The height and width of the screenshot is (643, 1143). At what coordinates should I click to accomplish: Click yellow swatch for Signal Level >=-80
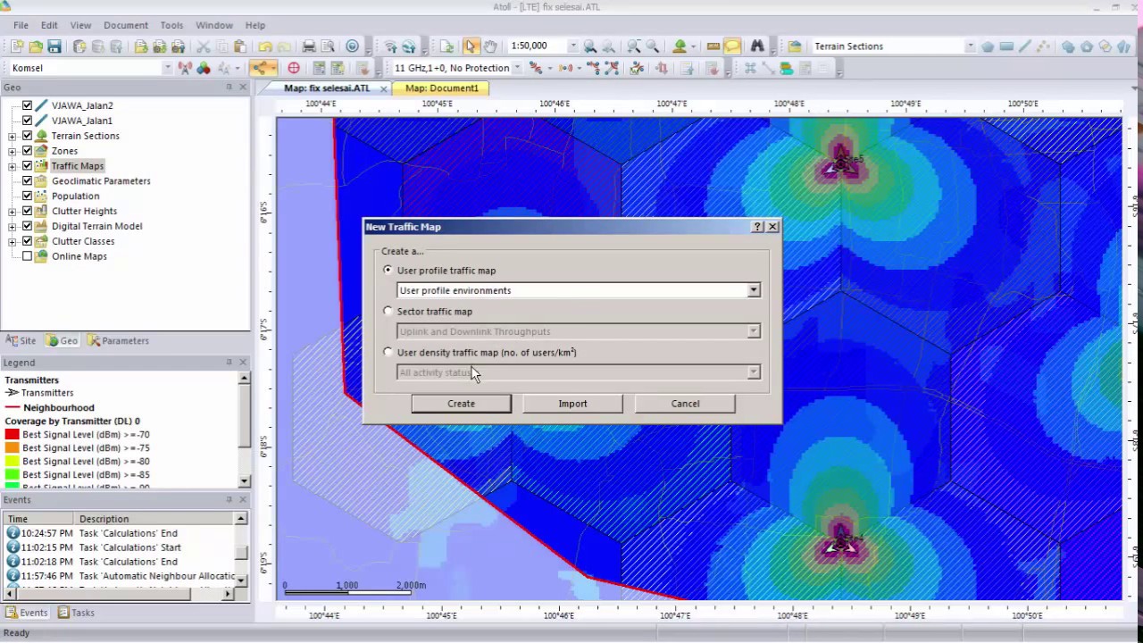(x=12, y=462)
